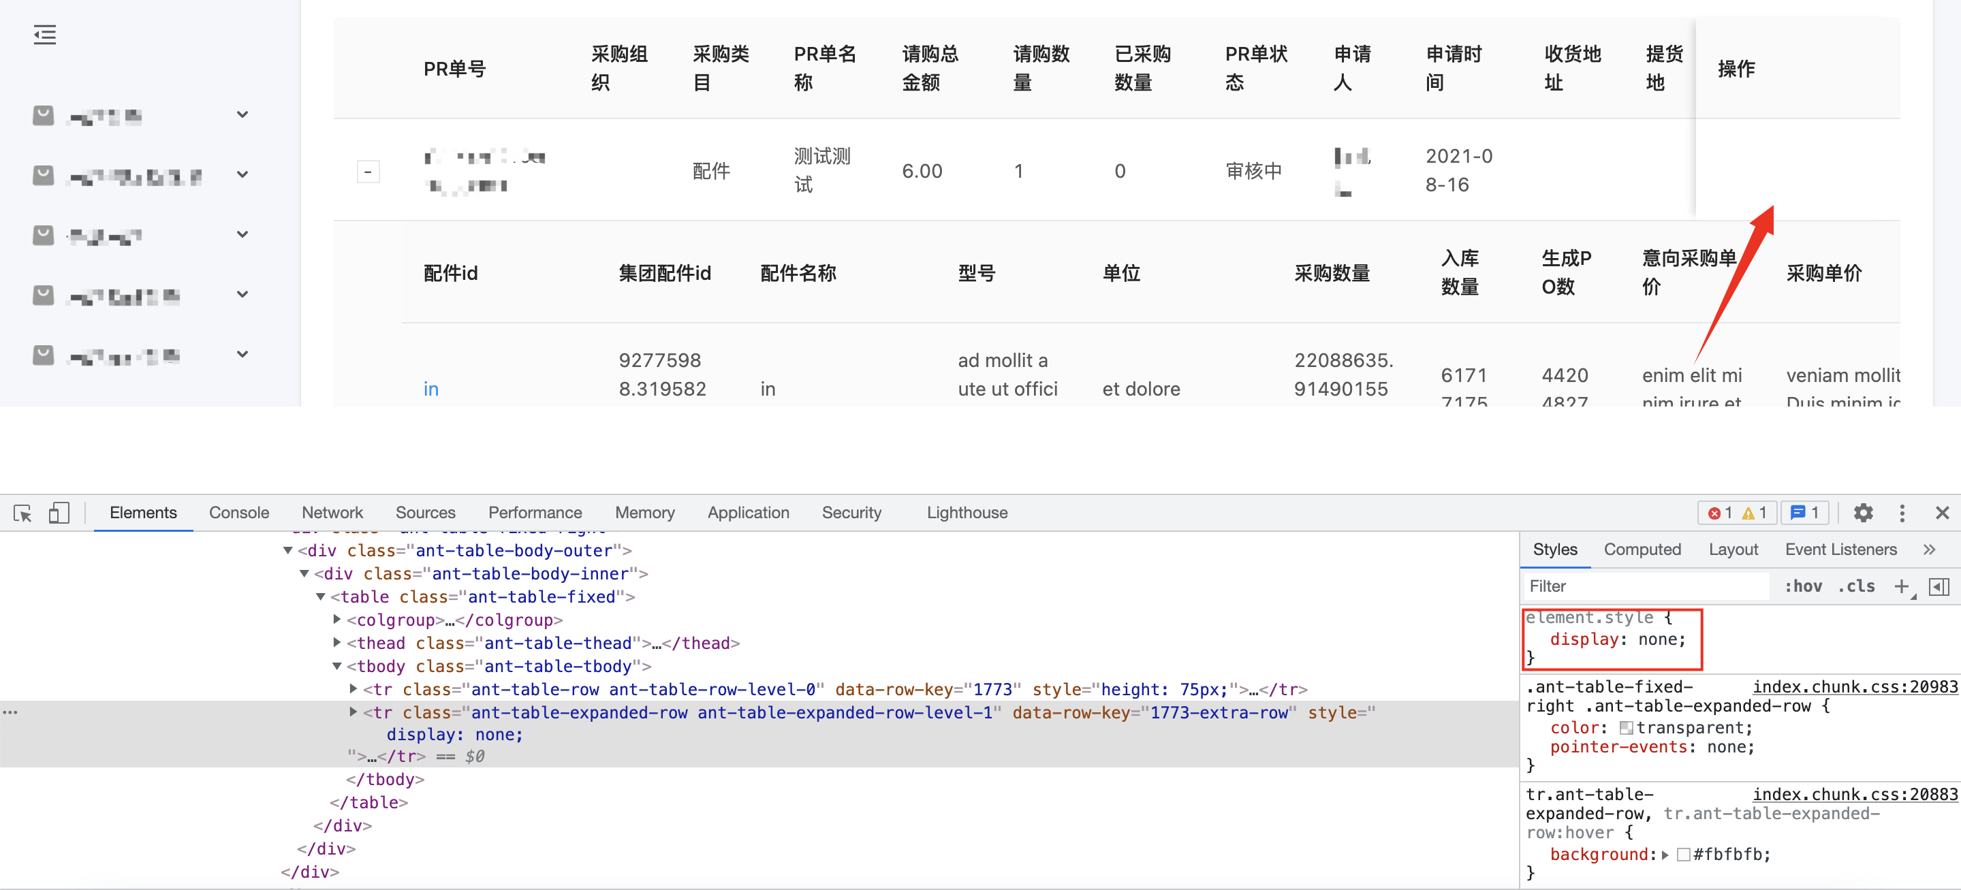1961x890 pixels.
Task: Toggle the .cls class editor button
Action: pyautogui.click(x=1856, y=586)
